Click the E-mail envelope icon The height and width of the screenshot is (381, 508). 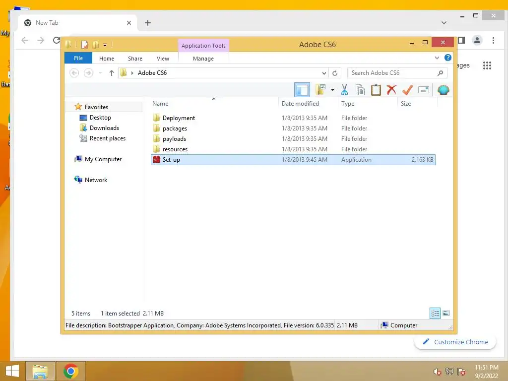tap(424, 90)
